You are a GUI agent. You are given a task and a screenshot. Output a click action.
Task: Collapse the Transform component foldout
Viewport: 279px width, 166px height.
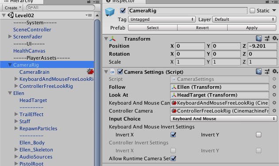tap(106, 38)
